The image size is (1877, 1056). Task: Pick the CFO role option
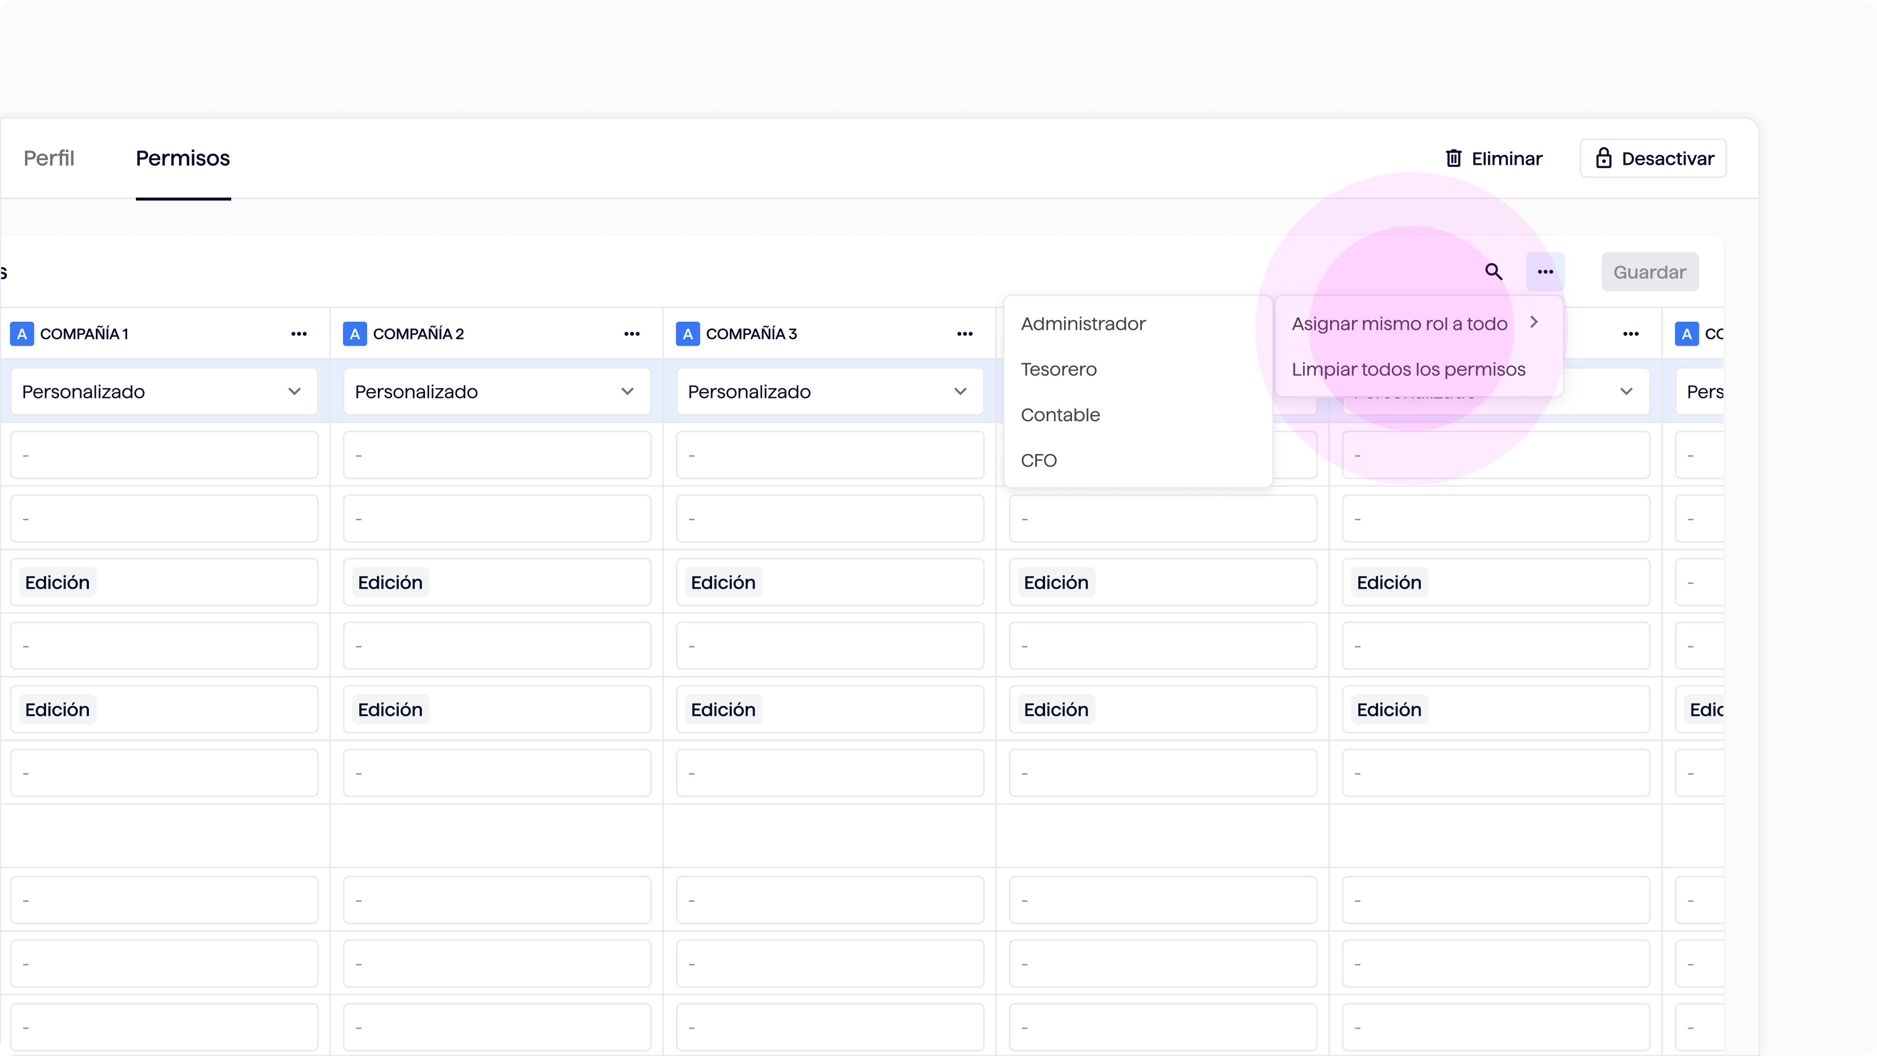pos(1038,461)
